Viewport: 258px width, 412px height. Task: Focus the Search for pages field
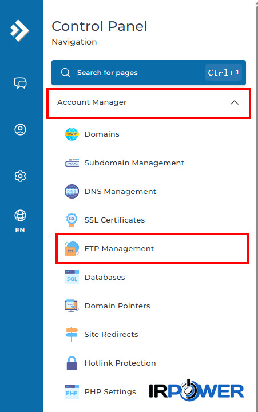pos(149,73)
